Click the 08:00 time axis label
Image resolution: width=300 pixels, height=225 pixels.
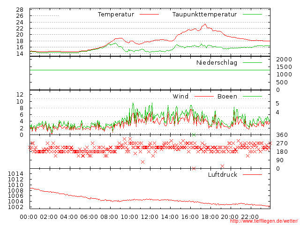[x=109, y=217]
